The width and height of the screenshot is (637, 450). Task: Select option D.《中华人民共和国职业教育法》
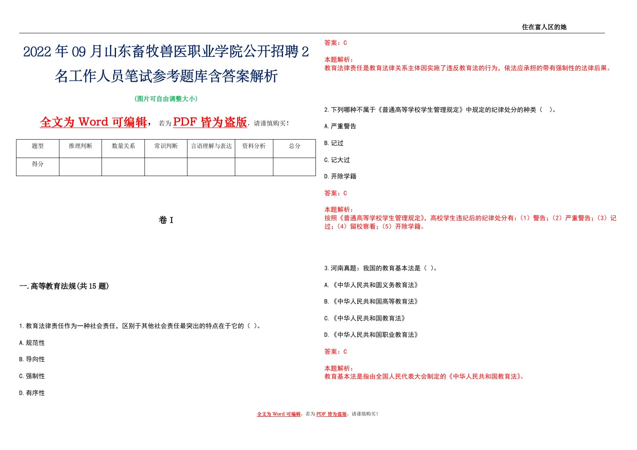[x=372, y=335]
